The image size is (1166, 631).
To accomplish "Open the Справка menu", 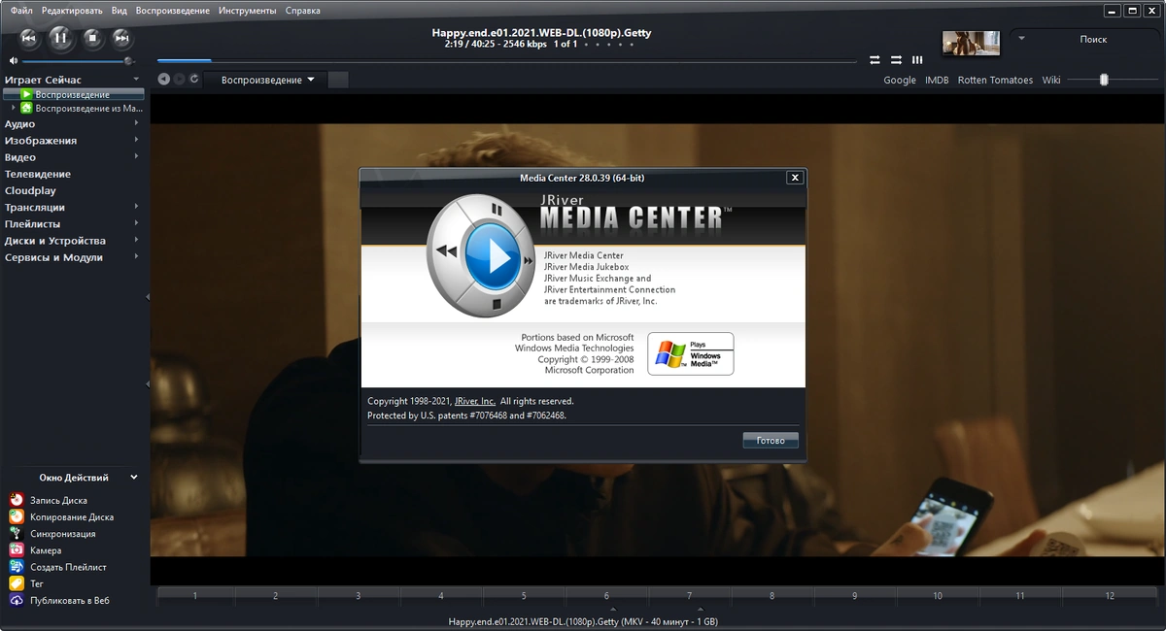I will coord(302,11).
